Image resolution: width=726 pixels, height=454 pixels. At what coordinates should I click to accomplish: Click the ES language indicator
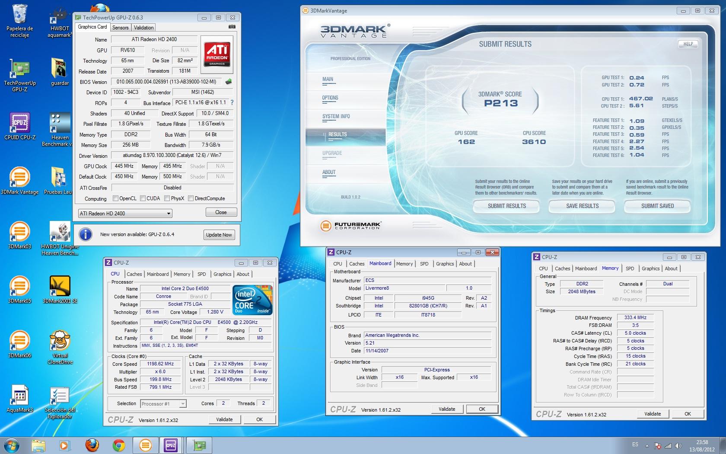click(635, 444)
